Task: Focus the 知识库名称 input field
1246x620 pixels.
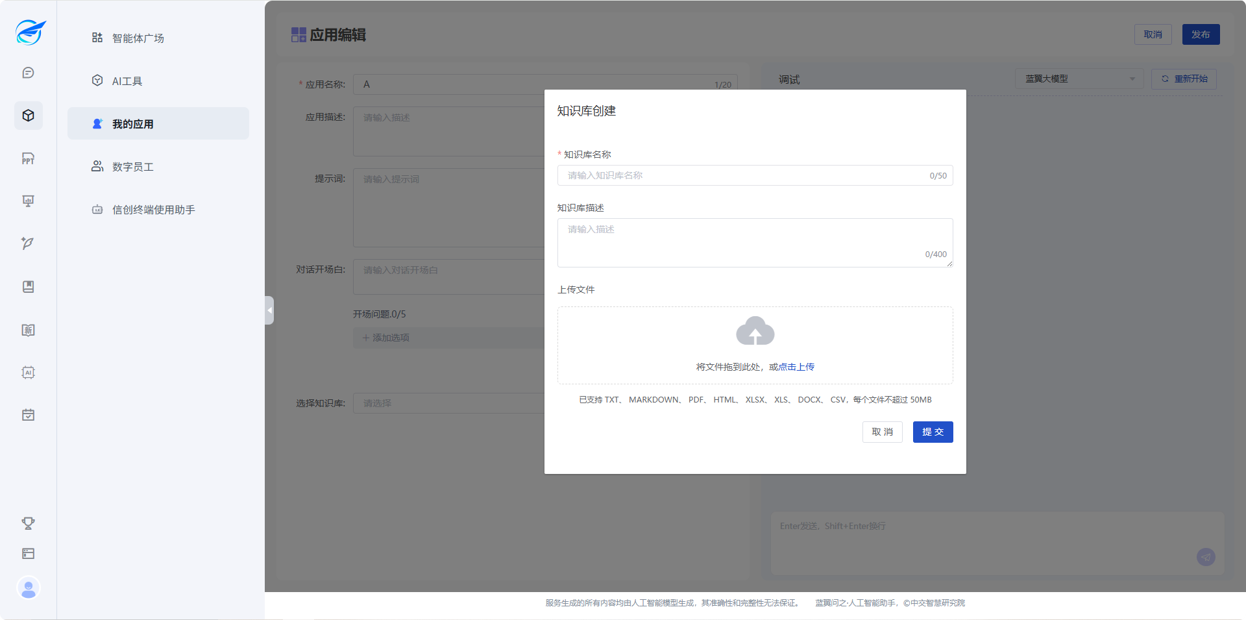Action: click(755, 175)
